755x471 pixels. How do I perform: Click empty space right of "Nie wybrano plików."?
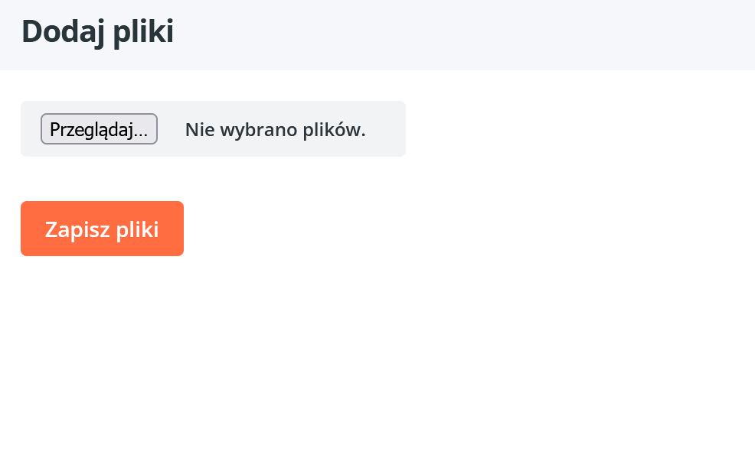pos(387,129)
